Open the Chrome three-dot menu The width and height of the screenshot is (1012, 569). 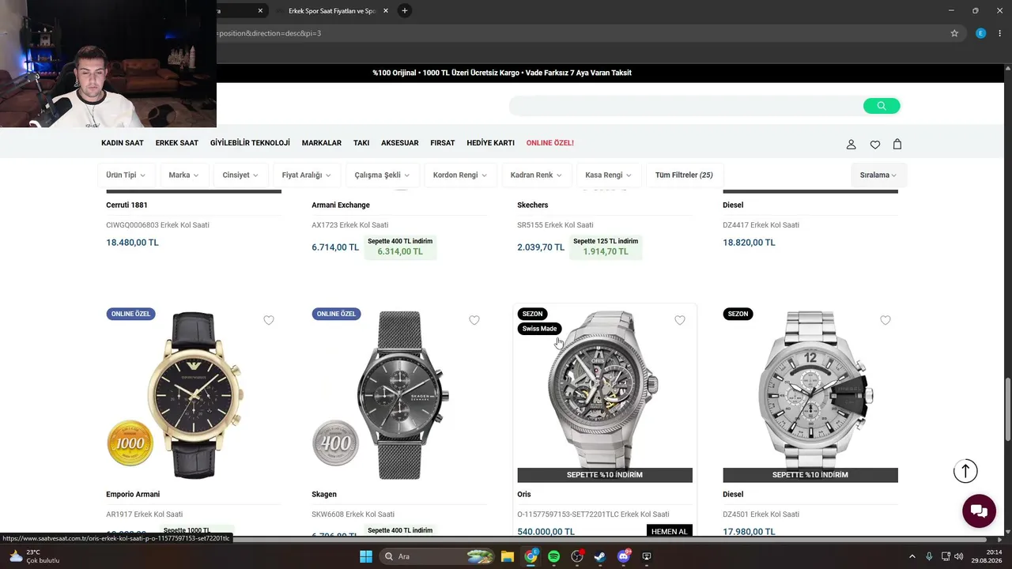[x=1000, y=33]
